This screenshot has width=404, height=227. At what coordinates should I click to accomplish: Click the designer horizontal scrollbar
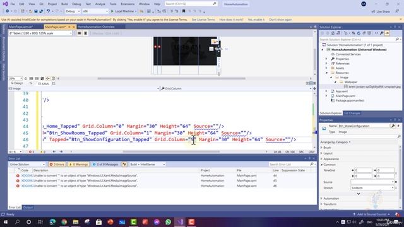coord(171,78)
